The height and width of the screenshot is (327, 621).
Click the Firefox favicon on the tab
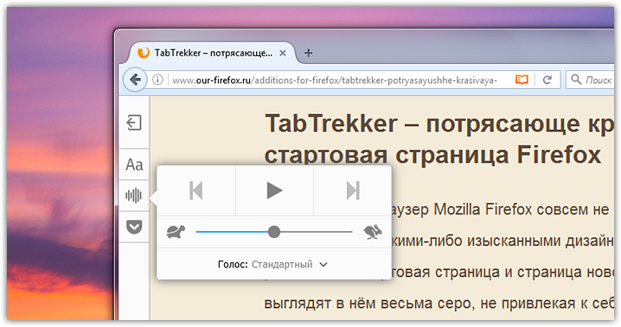[143, 52]
